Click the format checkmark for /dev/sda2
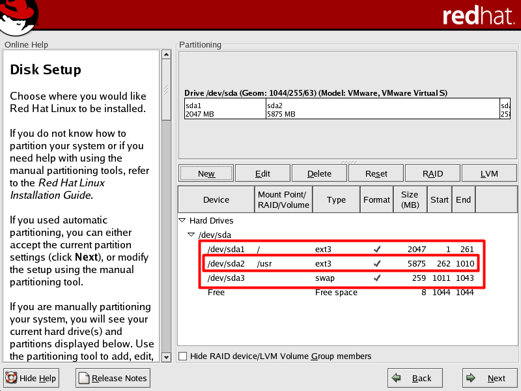This screenshot has height=391, width=521. click(377, 264)
